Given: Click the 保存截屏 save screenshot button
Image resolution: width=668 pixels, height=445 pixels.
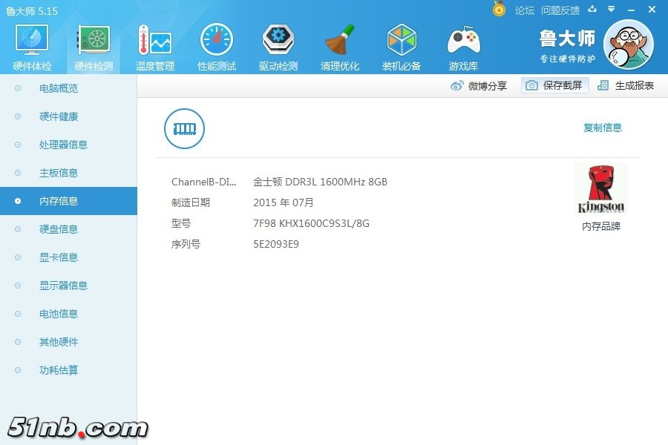Looking at the screenshot, I should [x=554, y=85].
